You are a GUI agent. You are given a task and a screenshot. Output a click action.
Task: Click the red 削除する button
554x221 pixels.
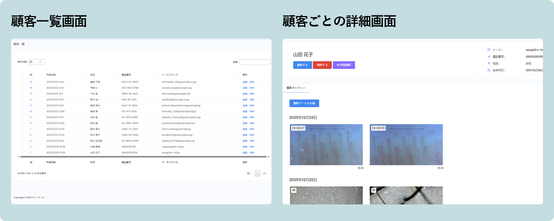322,65
